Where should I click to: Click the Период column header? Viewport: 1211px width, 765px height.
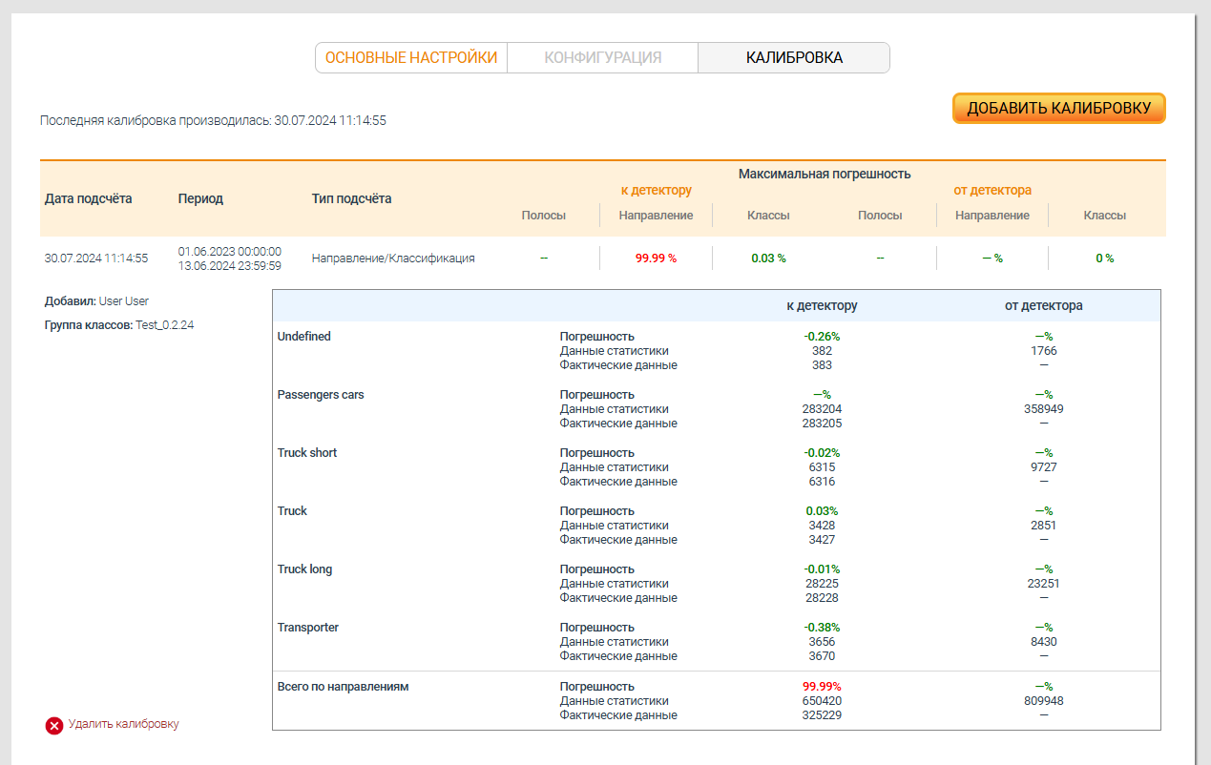tap(200, 198)
